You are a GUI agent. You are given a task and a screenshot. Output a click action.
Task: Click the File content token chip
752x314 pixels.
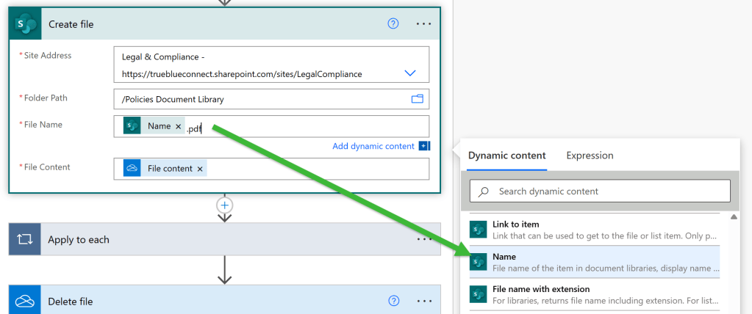165,169
